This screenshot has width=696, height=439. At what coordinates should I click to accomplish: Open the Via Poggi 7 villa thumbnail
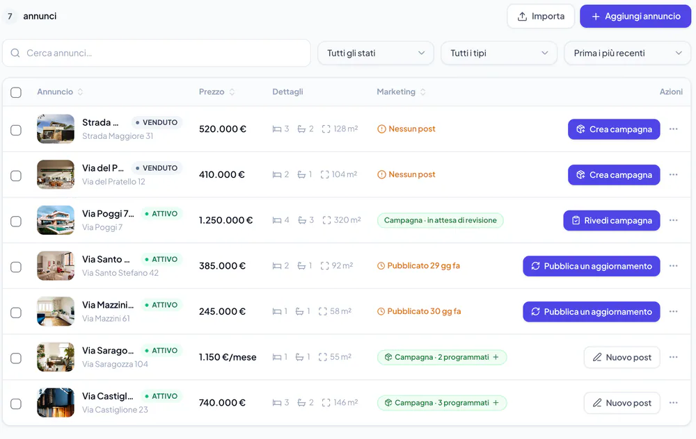point(56,220)
